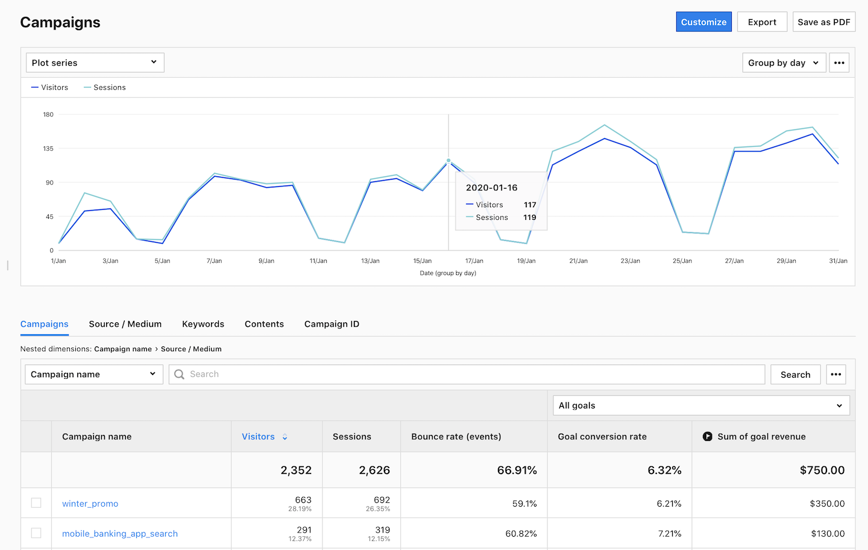Screen dimensions: 868x550
Task: Switch to the Contents tab
Action: pyautogui.click(x=264, y=324)
